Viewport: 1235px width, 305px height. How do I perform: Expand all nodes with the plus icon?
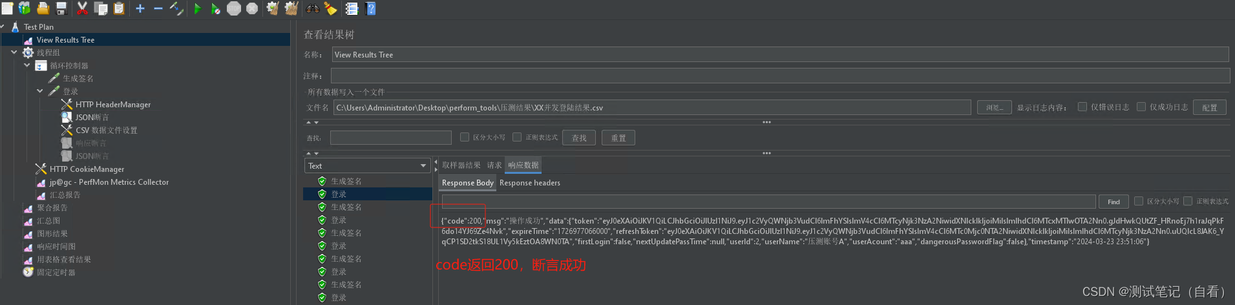pos(140,8)
